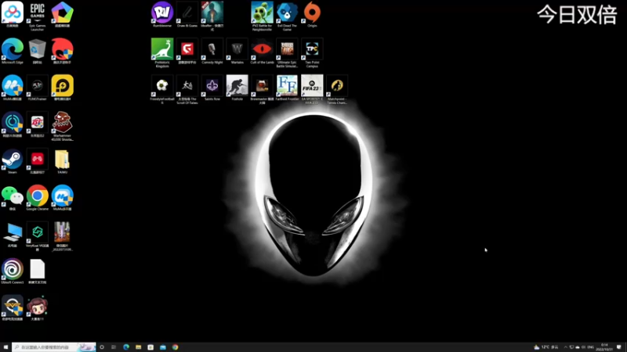Screen dimensions: 627x352
Task: Click the ENG input language indicator
Action: point(591,347)
